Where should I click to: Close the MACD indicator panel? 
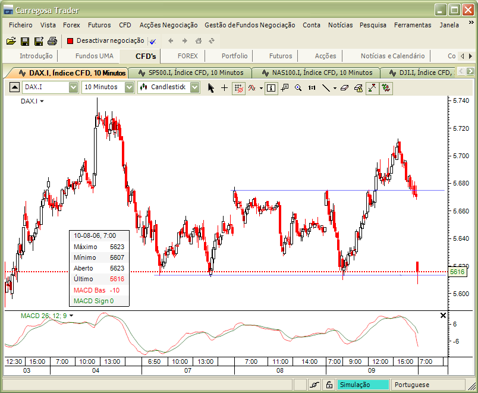coord(442,315)
